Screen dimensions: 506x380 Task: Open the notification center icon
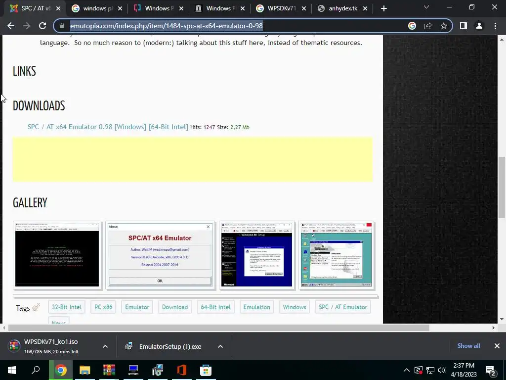[x=491, y=371]
